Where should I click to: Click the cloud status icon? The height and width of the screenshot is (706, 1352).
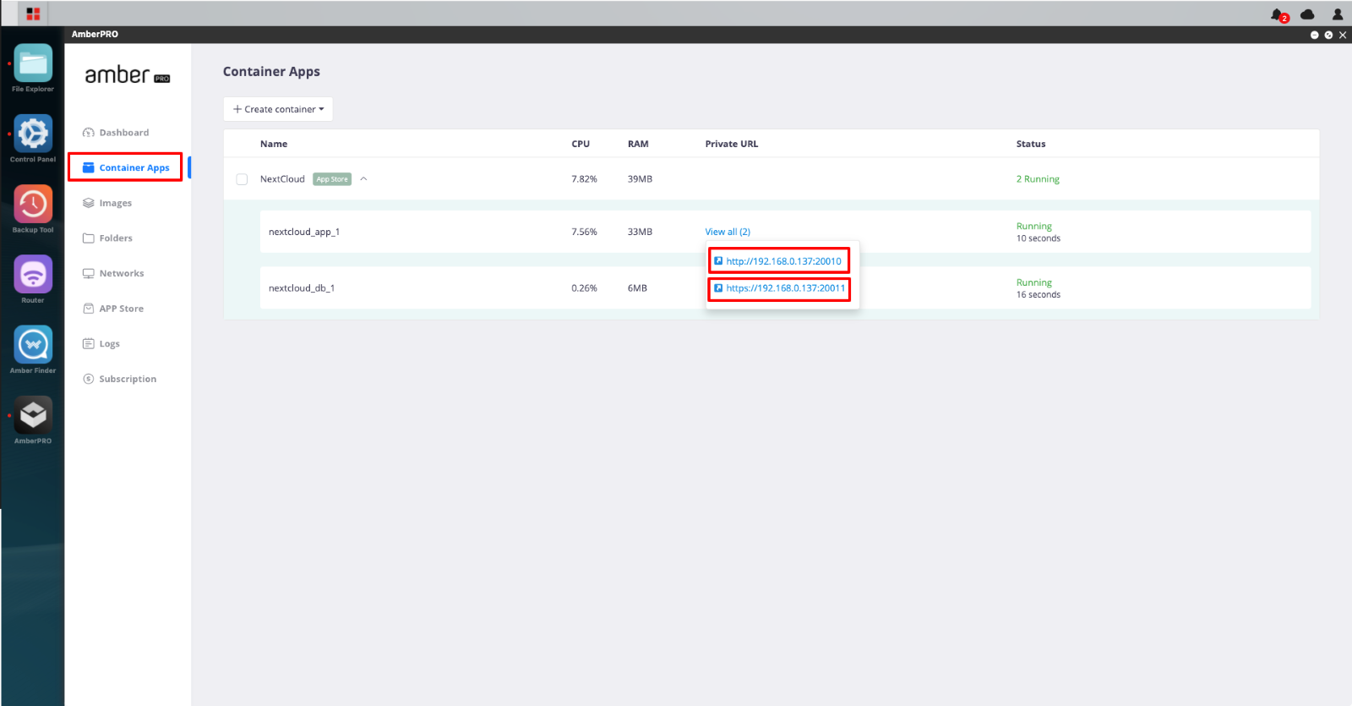click(1307, 14)
